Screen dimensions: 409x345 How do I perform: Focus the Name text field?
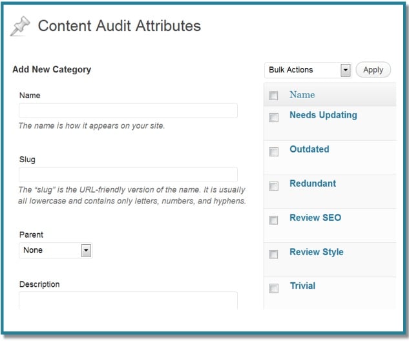(128, 110)
